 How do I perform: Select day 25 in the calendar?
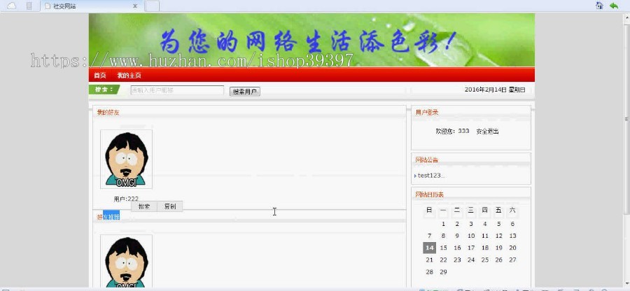485,260
